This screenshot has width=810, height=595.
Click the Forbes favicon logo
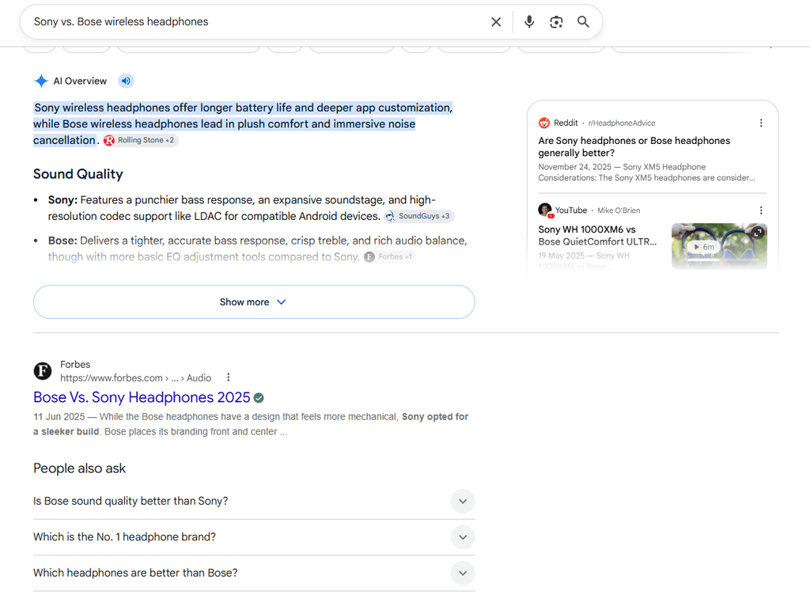click(43, 371)
